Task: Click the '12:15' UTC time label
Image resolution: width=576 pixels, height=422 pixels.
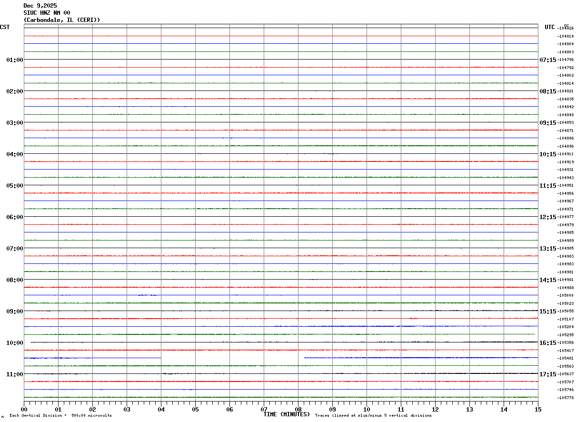Action: point(547,217)
